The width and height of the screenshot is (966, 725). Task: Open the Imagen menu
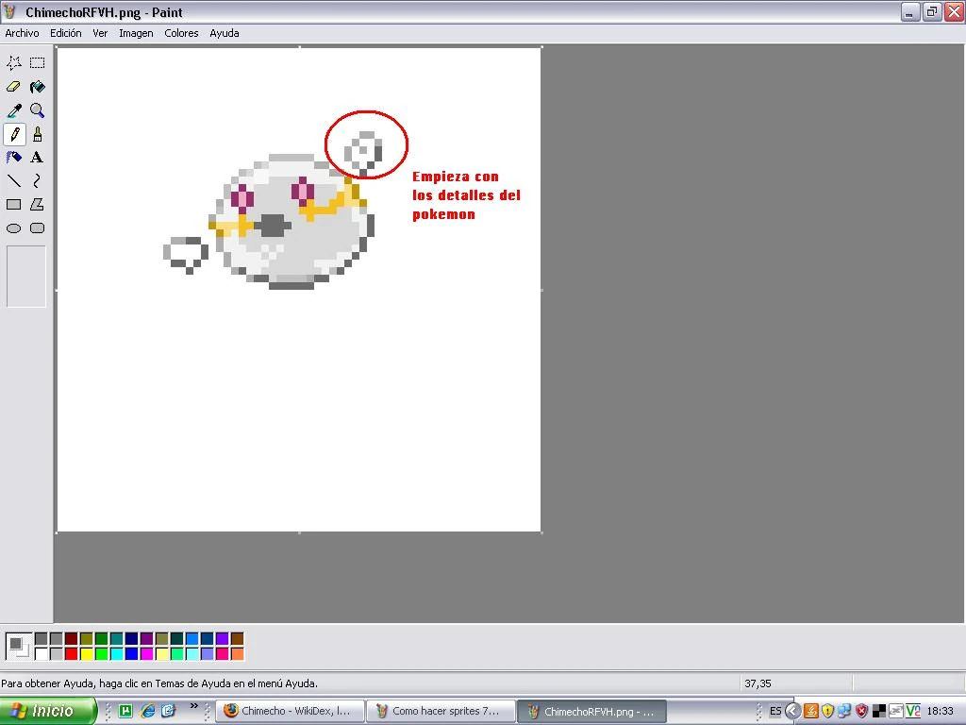click(x=136, y=33)
